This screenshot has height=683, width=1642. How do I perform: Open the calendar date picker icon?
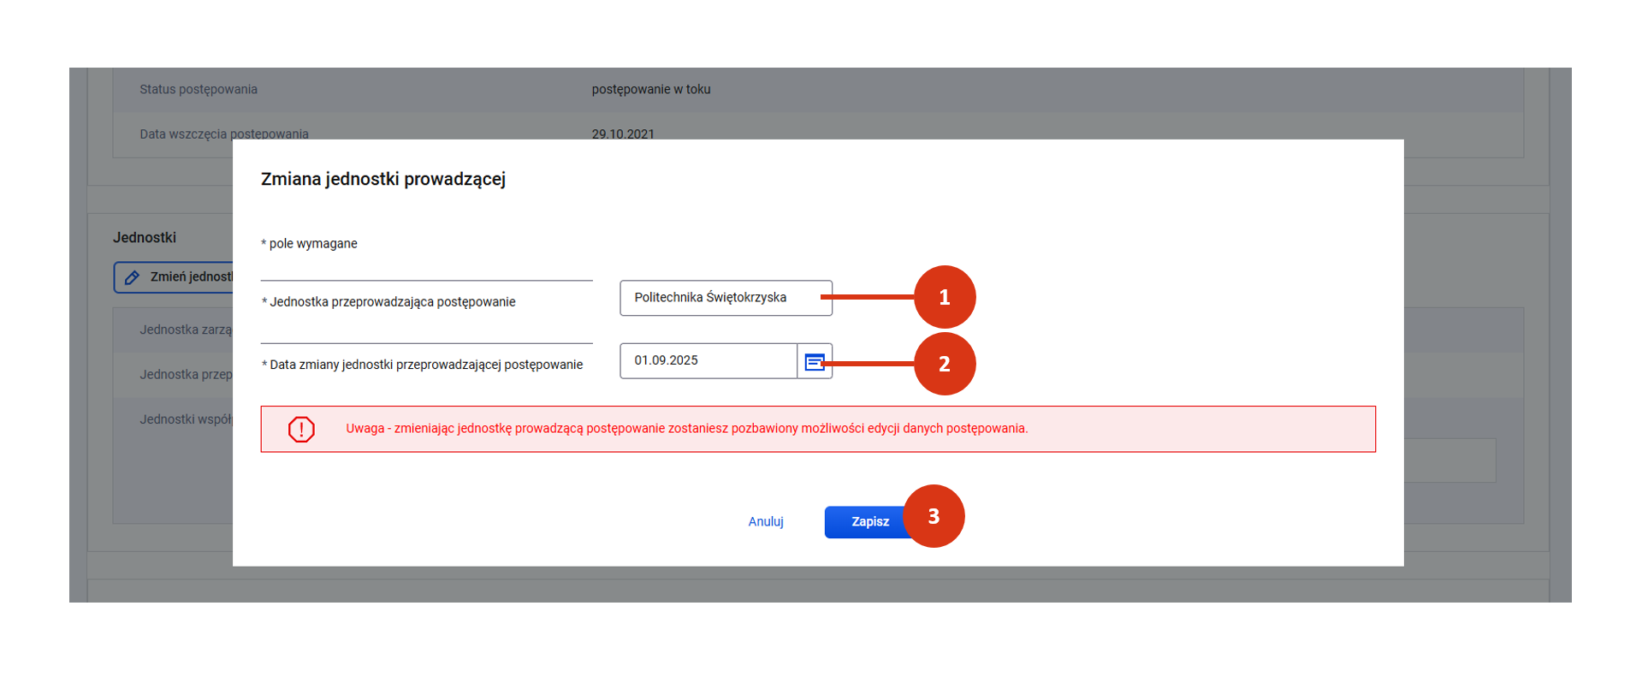pos(814,361)
